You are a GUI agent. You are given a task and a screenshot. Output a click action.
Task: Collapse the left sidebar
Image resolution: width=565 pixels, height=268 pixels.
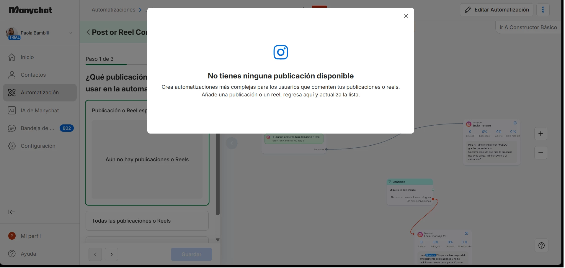pyautogui.click(x=12, y=212)
